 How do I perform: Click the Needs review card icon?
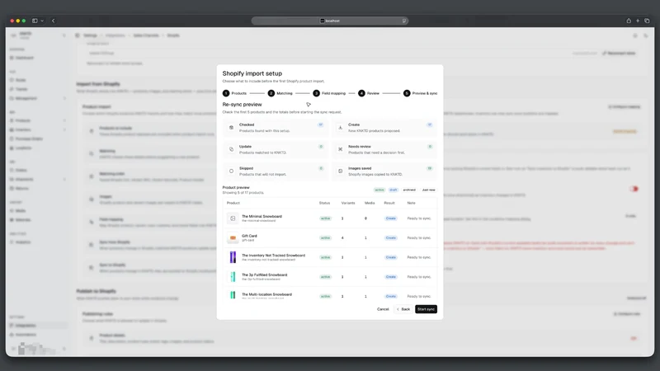pos(340,149)
